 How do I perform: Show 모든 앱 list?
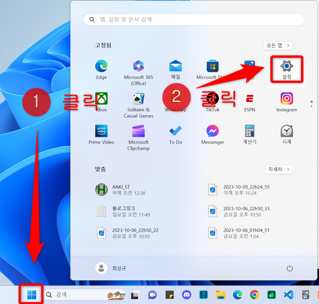pyautogui.click(x=278, y=46)
